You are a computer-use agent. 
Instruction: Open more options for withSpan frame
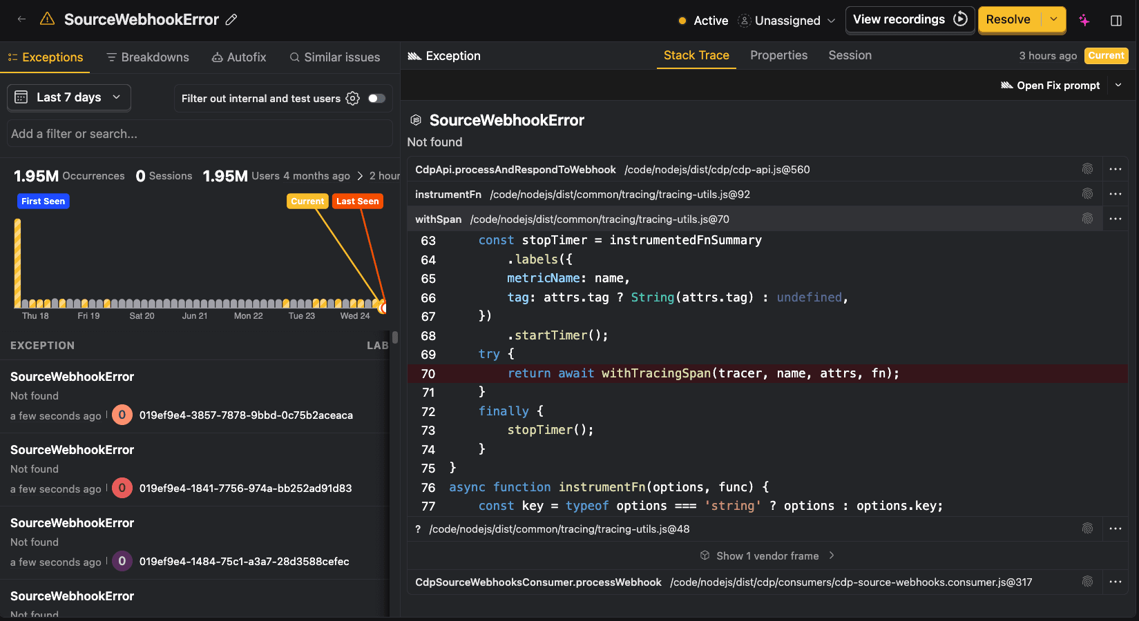[x=1116, y=219]
